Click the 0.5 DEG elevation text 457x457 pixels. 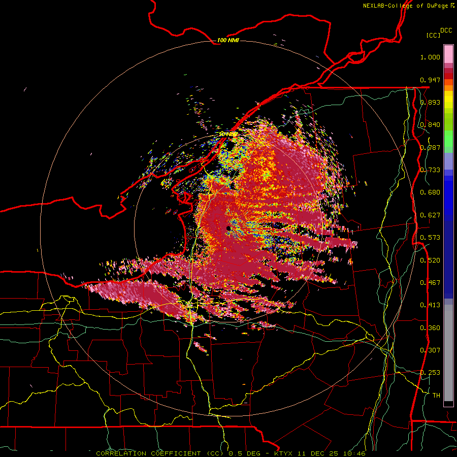[x=245, y=453]
